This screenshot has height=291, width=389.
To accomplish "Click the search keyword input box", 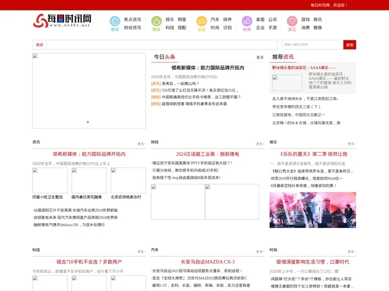I will [x=313, y=45].
